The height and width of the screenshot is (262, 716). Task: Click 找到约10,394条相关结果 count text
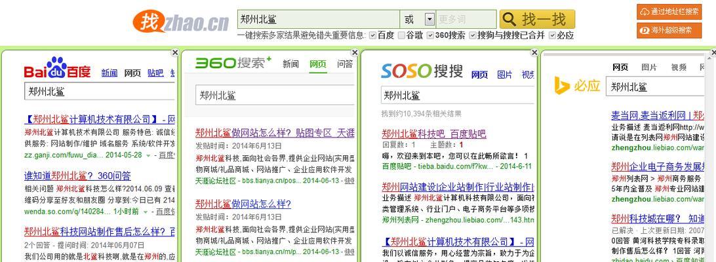click(x=421, y=114)
